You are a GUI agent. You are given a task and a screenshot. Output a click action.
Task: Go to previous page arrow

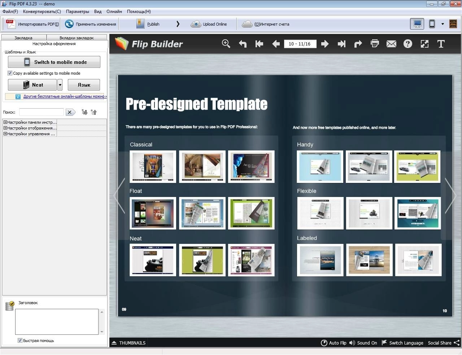tap(276, 44)
